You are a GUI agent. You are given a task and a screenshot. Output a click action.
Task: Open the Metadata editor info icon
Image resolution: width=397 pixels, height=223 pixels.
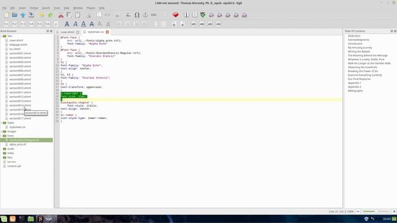click(186, 15)
